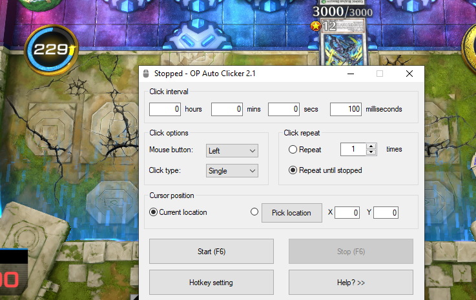Increase repeat count with up arrow
Screen dimensions: 476x300
371,146
